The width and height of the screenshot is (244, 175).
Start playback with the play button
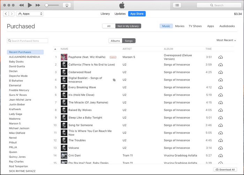(30, 5)
